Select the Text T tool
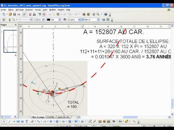This screenshot has height=130, width=174. [27, 121]
